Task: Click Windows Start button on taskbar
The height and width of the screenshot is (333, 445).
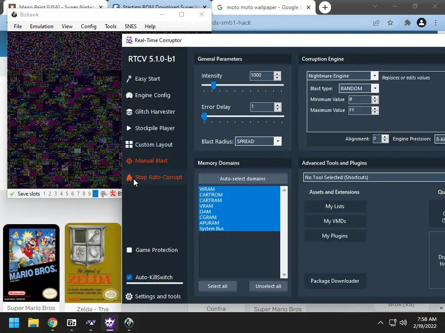Action: tap(14, 323)
